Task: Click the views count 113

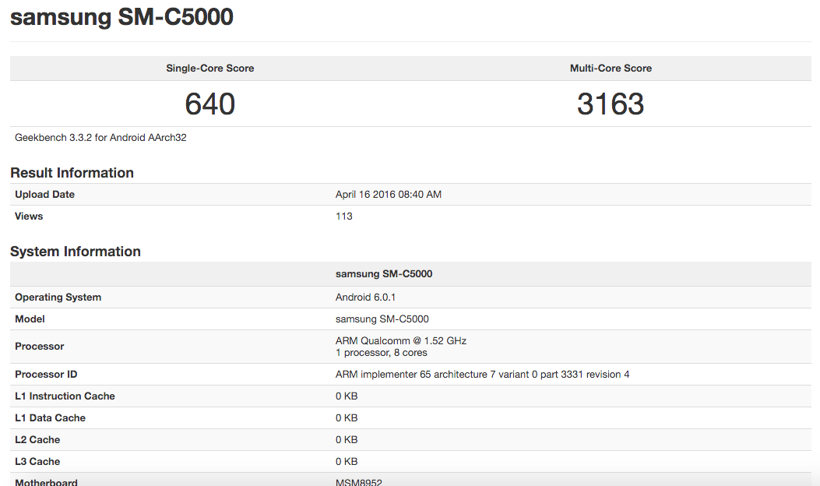Action: pyautogui.click(x=343, y=216)
